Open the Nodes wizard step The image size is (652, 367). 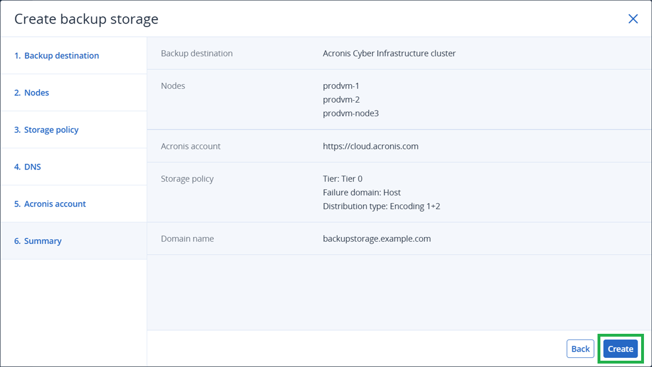[32, 93]
